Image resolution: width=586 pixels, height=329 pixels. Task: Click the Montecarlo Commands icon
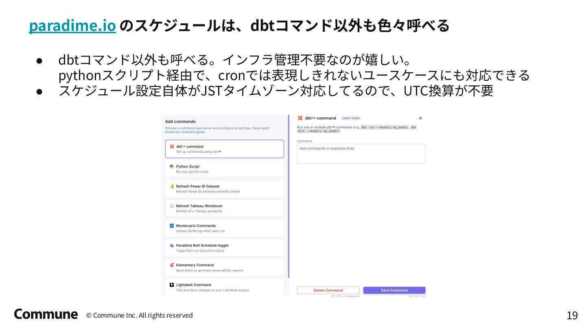172,226
